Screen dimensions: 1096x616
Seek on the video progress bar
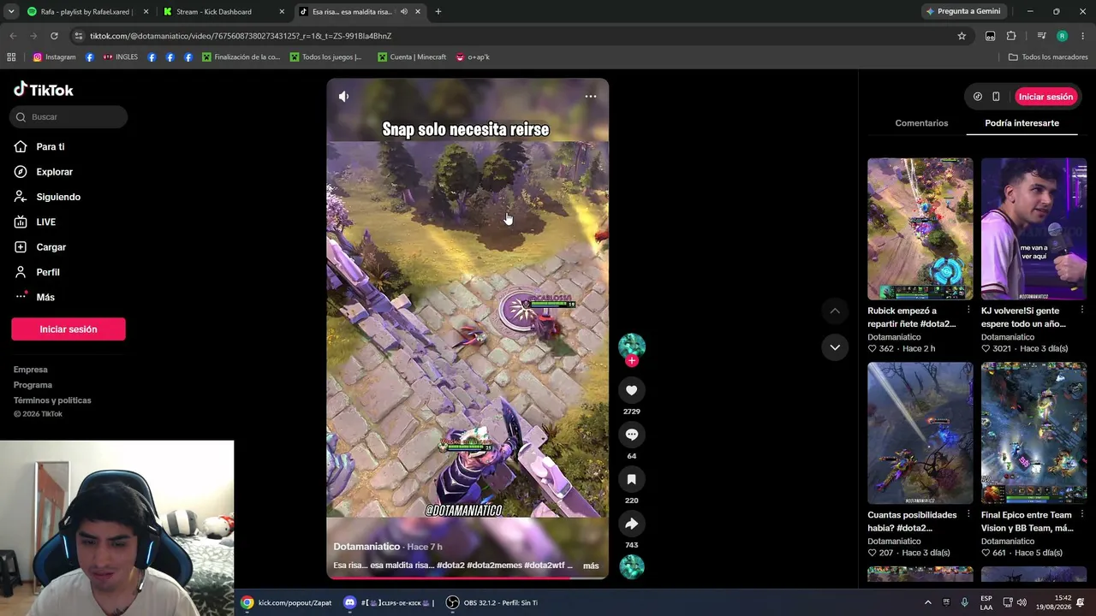coord(468,577)
